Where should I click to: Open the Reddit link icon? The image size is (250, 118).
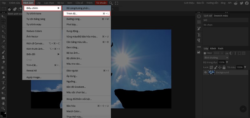coord(236,3)
